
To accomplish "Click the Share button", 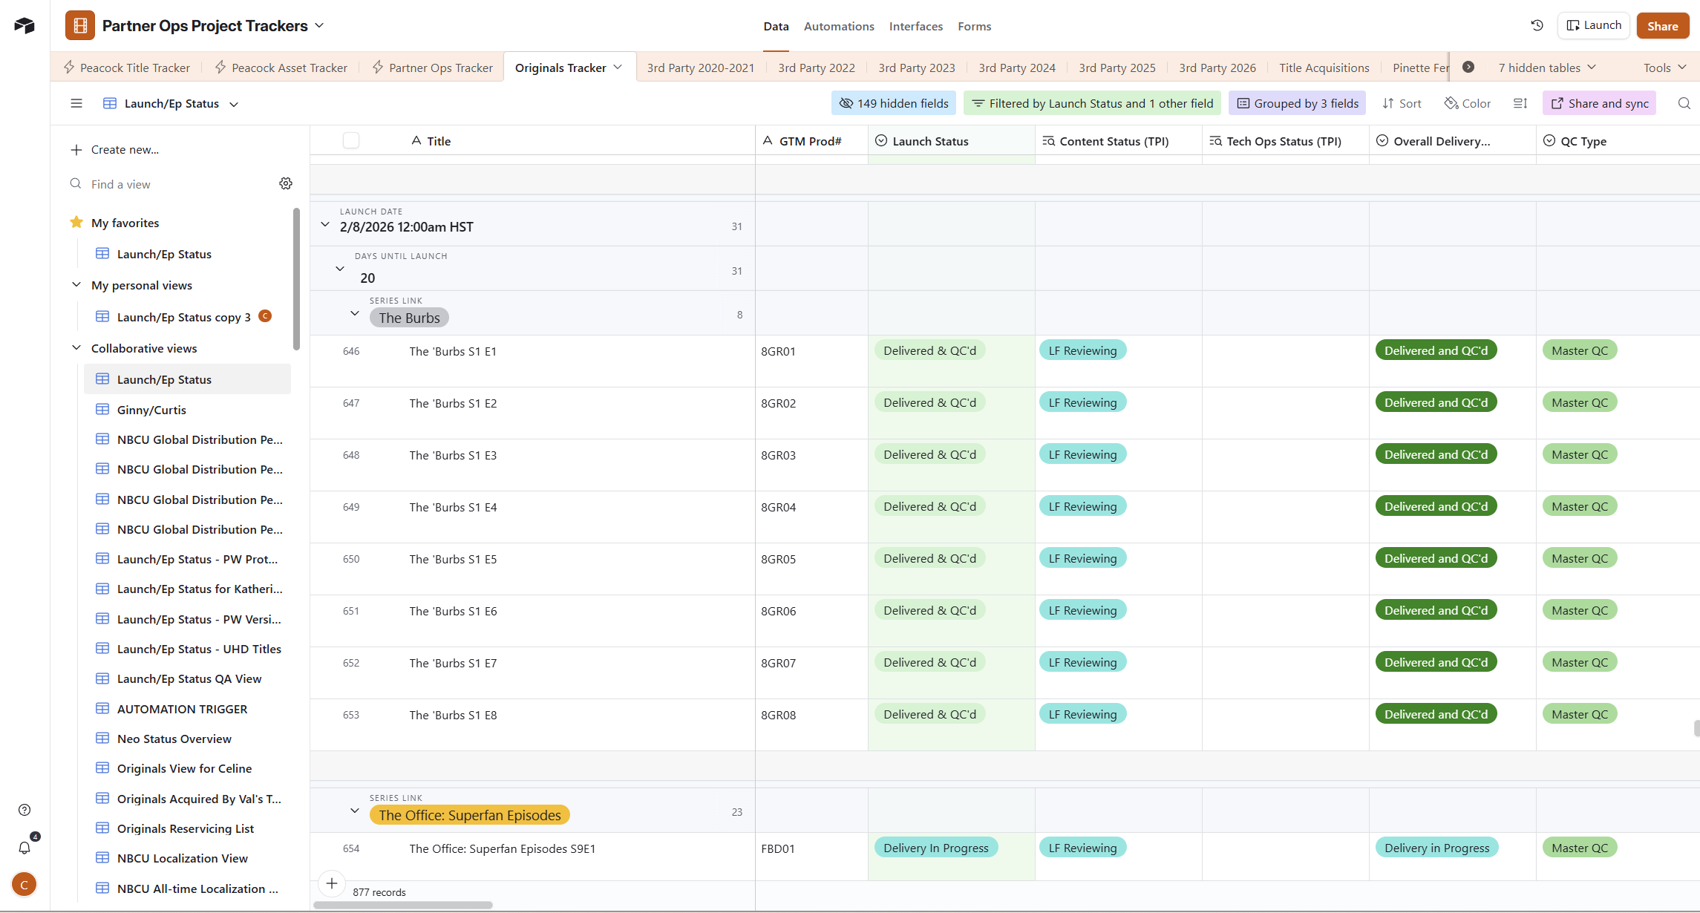I will pos(1662,26).
